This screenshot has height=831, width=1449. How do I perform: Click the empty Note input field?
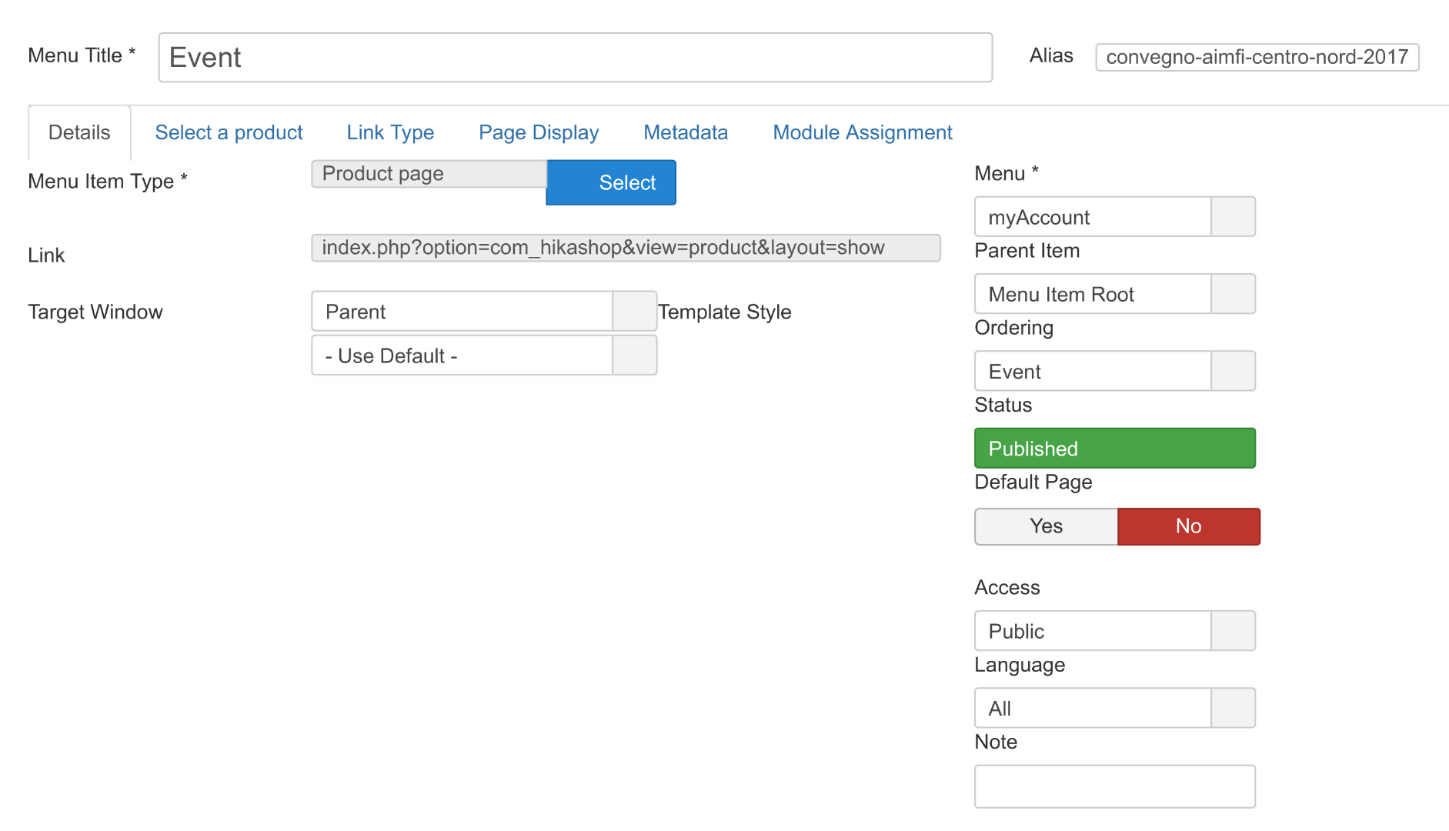(x=1114, y=786)
